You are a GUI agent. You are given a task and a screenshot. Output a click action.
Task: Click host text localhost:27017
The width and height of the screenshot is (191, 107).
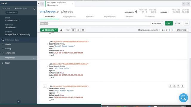[13, 21]
